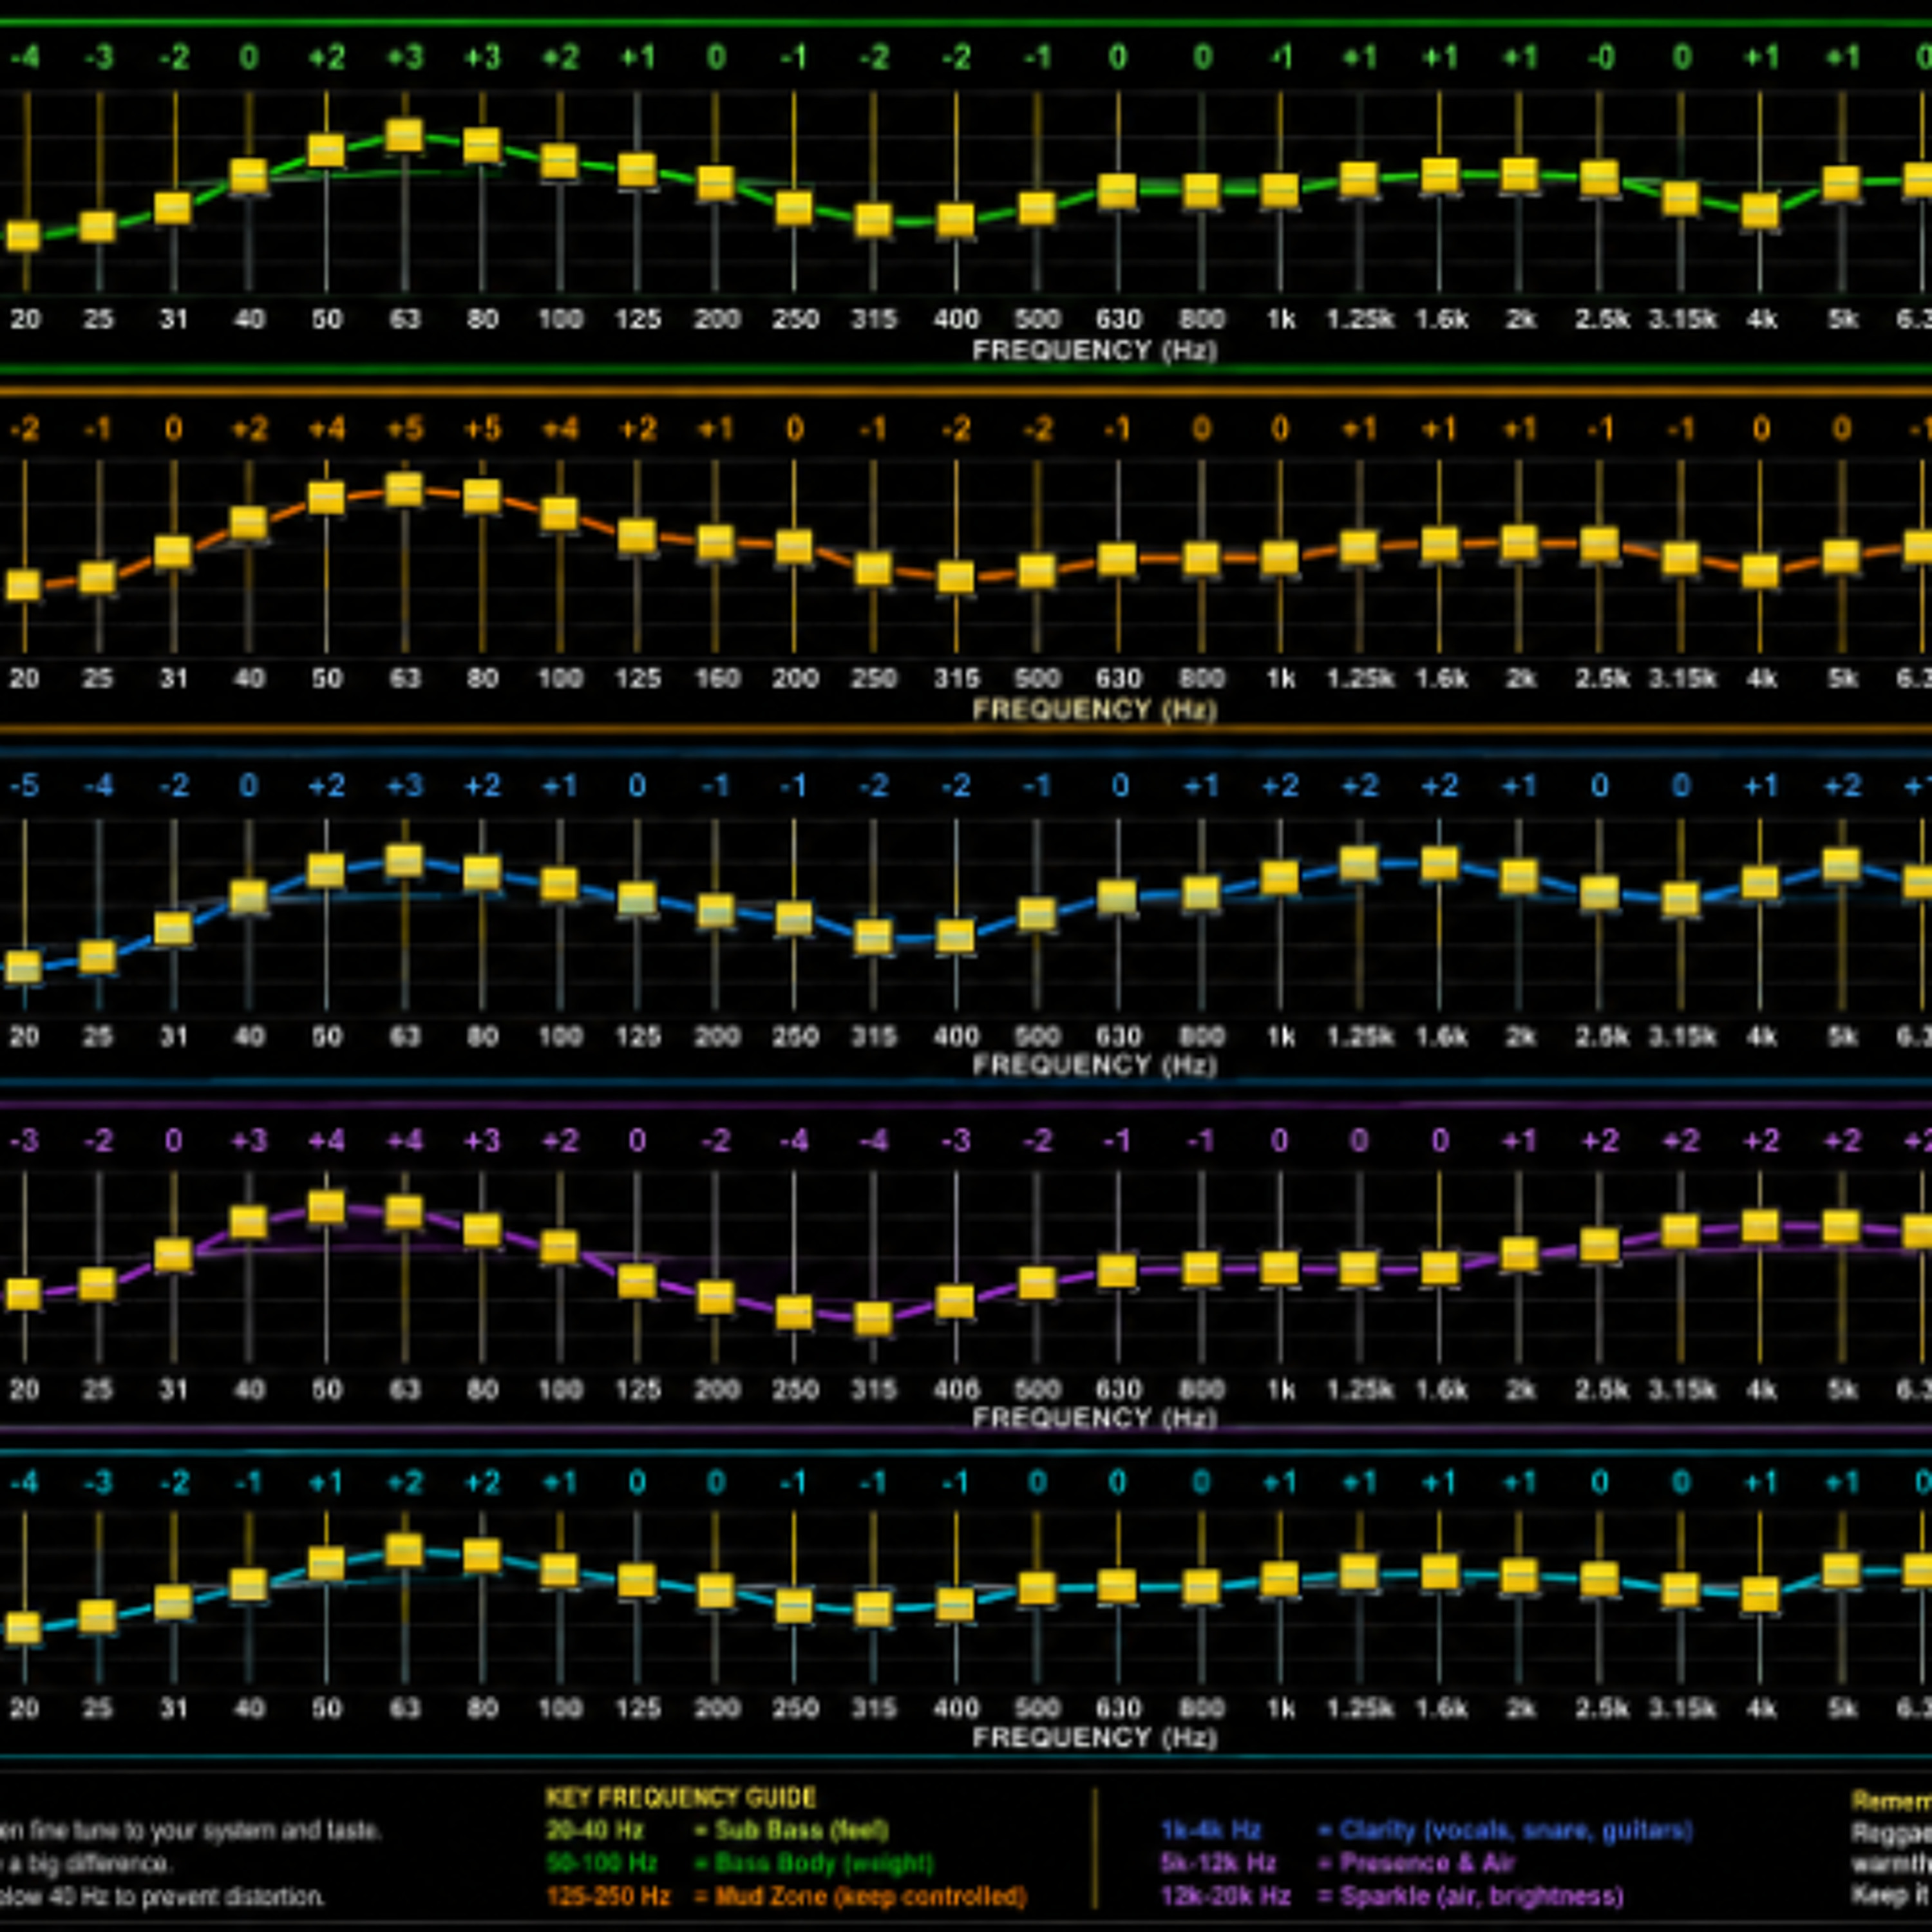Click the KEY FREQUENCY GUIDE heading
This screenshot has height=1932, width=1932.
(x=681, y=1798)
